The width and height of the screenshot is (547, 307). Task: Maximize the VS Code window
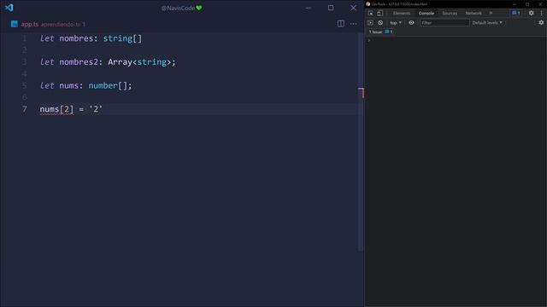pyautogui.click(x=331, y=8)
